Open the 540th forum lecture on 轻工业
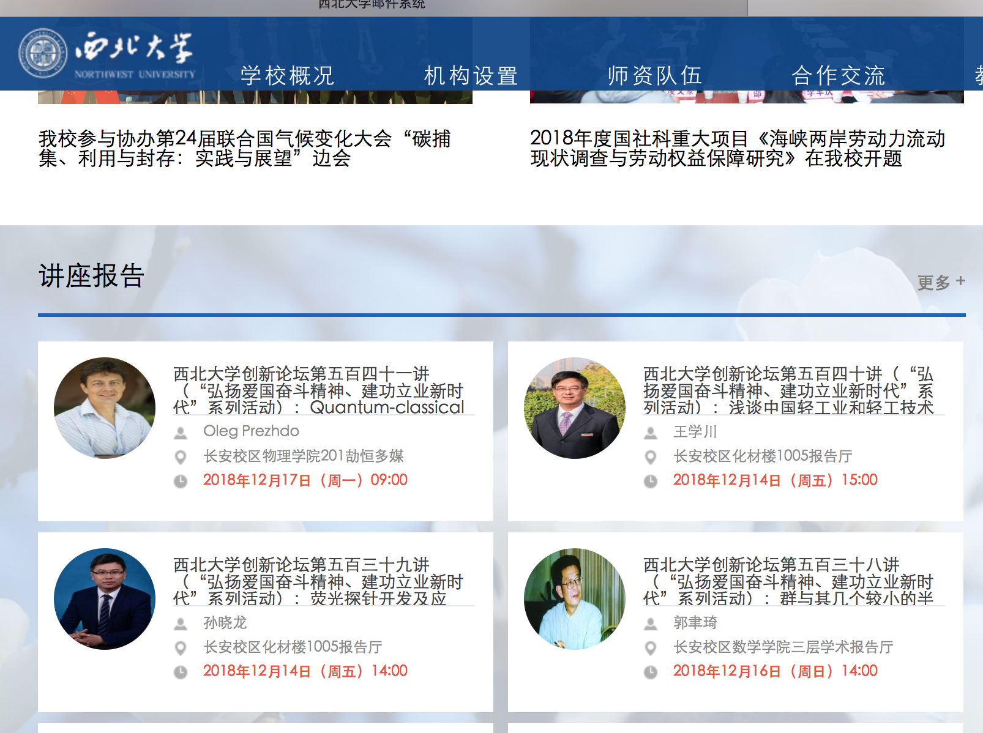This screenshot has height=733, width=983. coord(788,390)
